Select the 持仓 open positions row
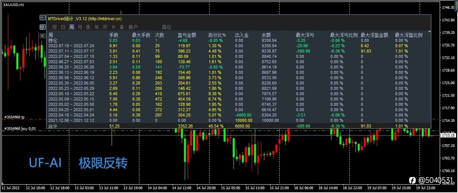The height and width of the screenshot is (193, 458). (x=239, y=40)
